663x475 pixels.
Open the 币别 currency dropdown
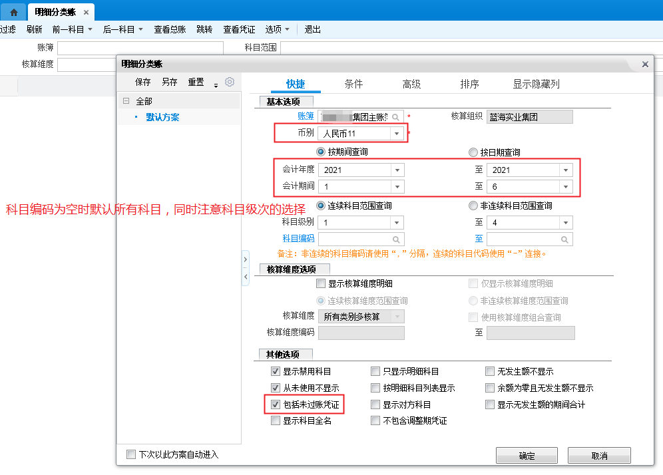click(397, 134)
